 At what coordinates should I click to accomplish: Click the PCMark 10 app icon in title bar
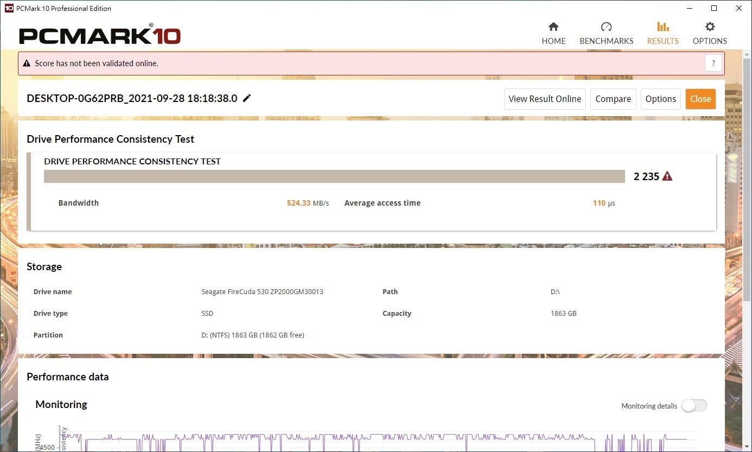9,8
